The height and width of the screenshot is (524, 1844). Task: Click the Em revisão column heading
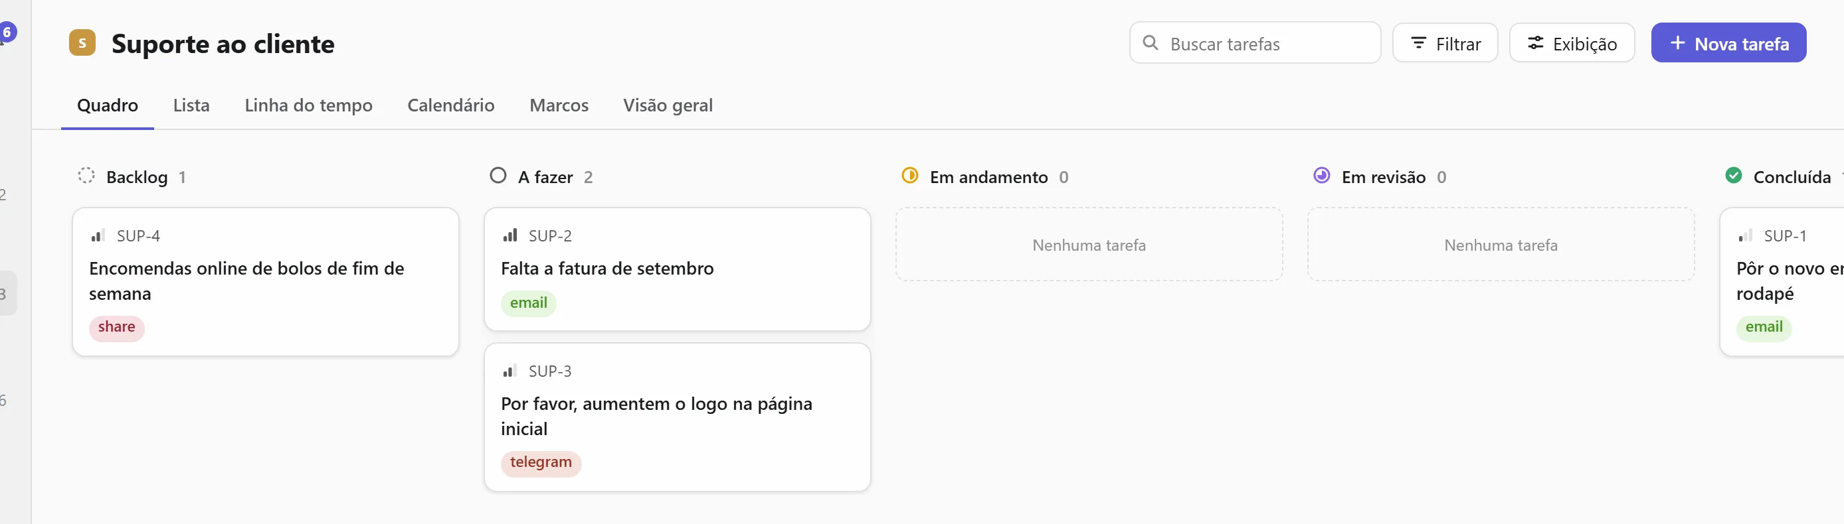pyautogui.click(x=1384, y=177)
